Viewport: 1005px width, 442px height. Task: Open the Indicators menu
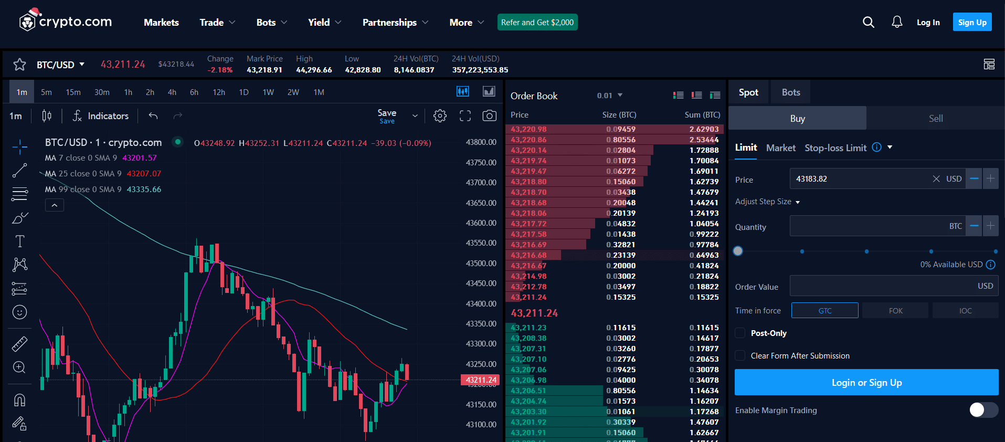click(100, 115)
